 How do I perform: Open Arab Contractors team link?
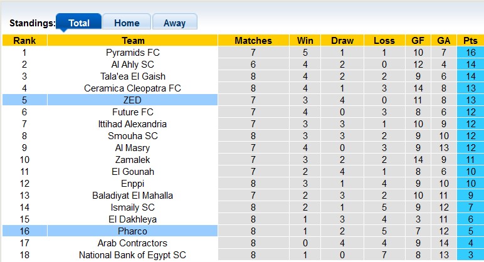132,243
